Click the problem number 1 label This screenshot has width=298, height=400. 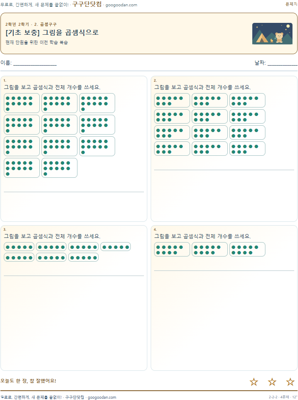click(5, 80)
